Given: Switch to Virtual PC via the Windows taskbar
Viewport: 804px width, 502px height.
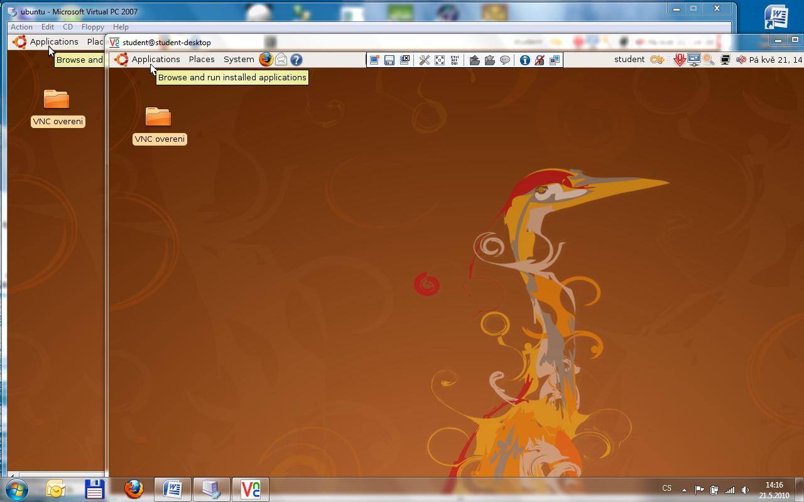Looking at the screenshot, I should (212, 489).
